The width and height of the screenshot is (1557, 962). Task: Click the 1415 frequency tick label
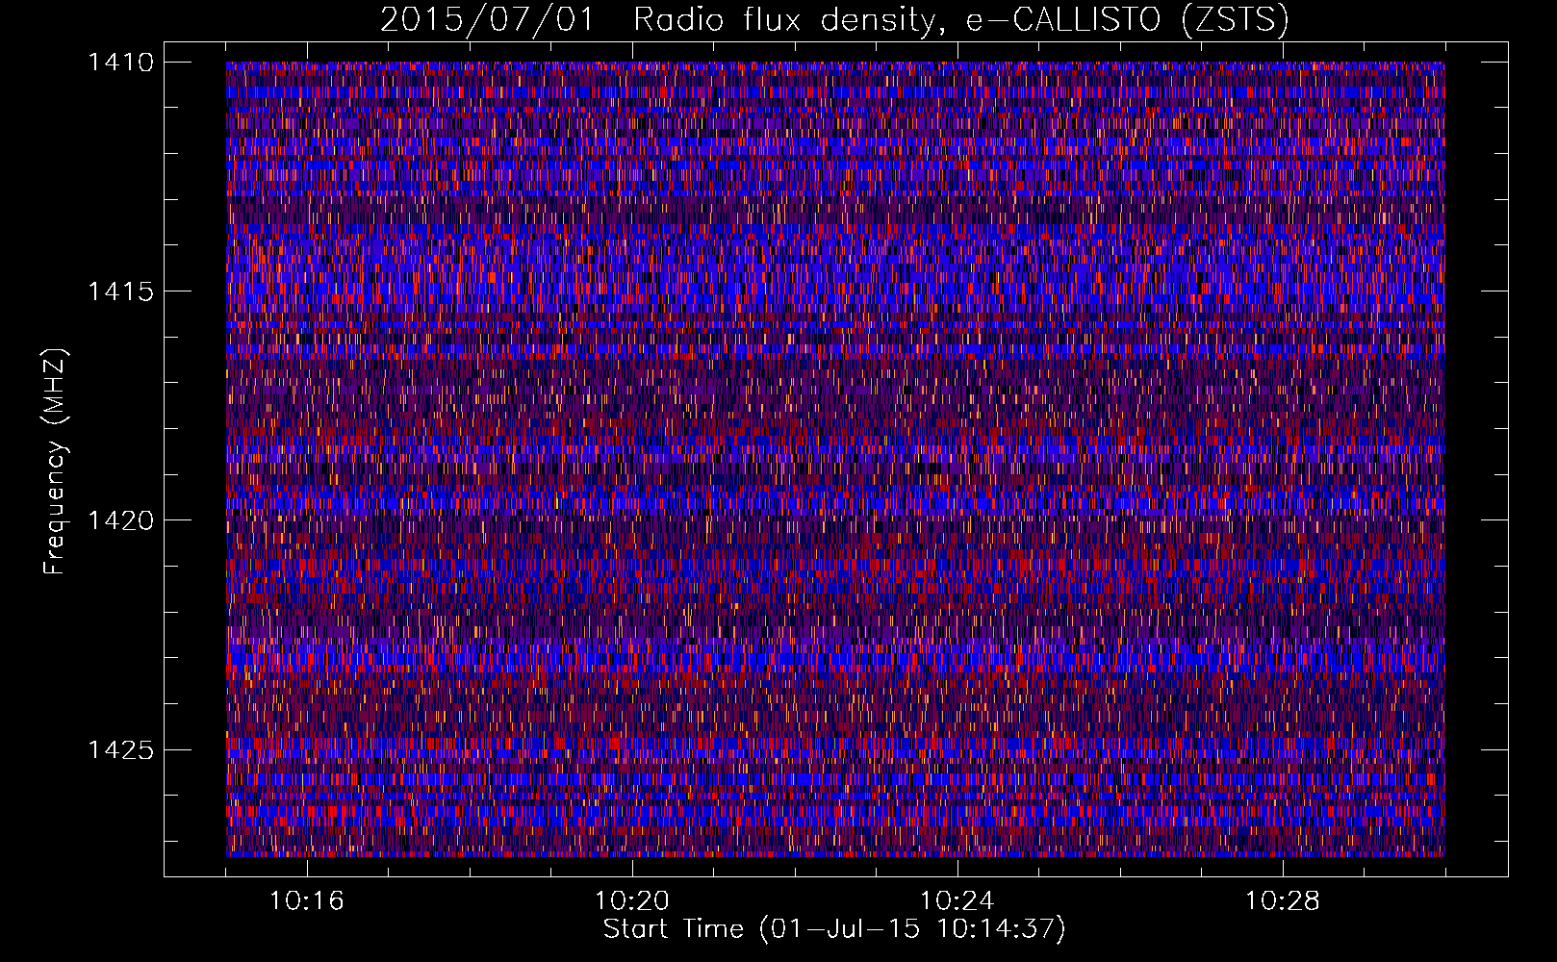pyautogui.click(x=120, y=291)
